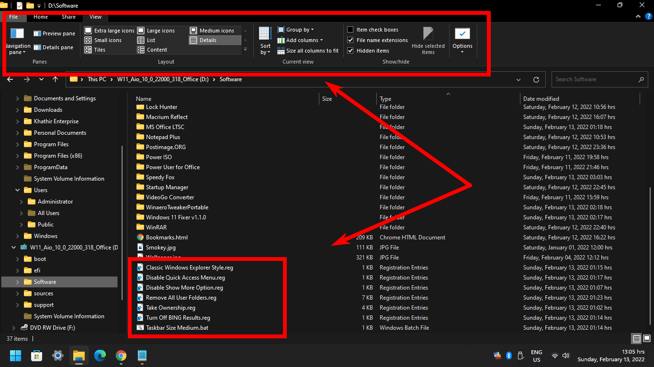Switch layout to Content view
654x367 pixels.
tap(152, 50)
